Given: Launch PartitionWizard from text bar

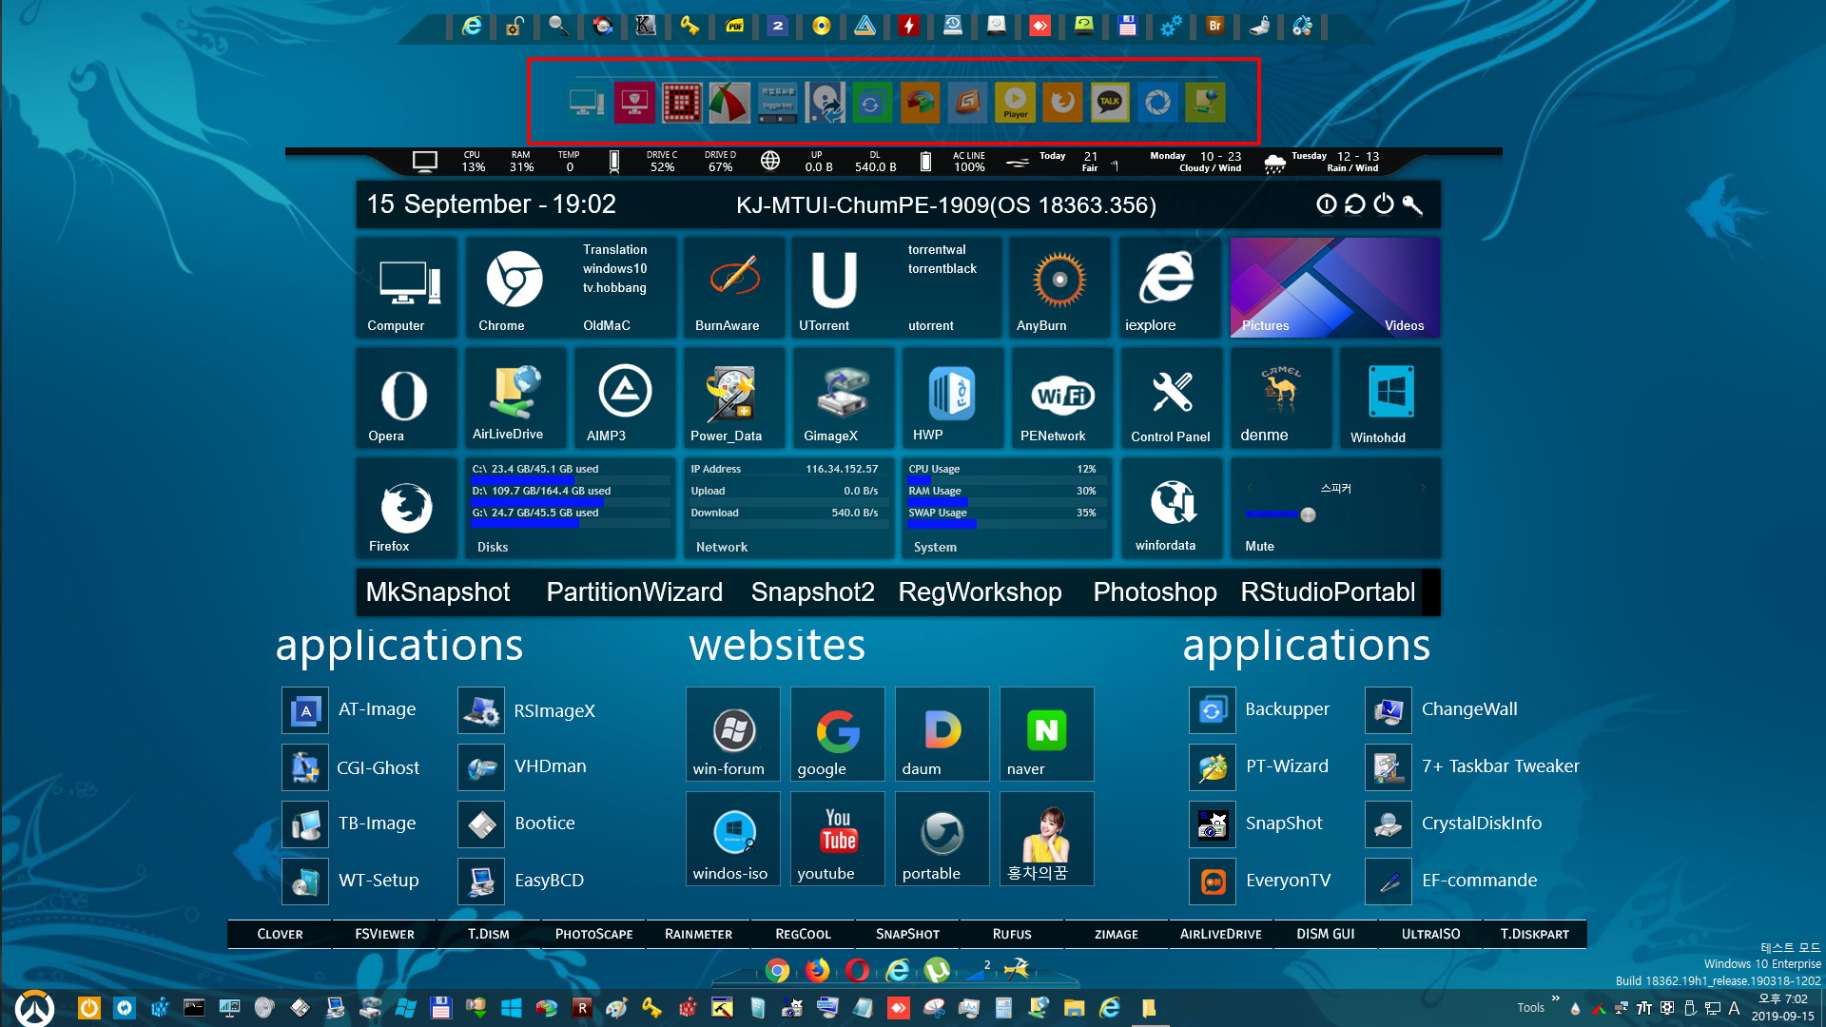Looking at the screenshot, I should pos(634,591).
